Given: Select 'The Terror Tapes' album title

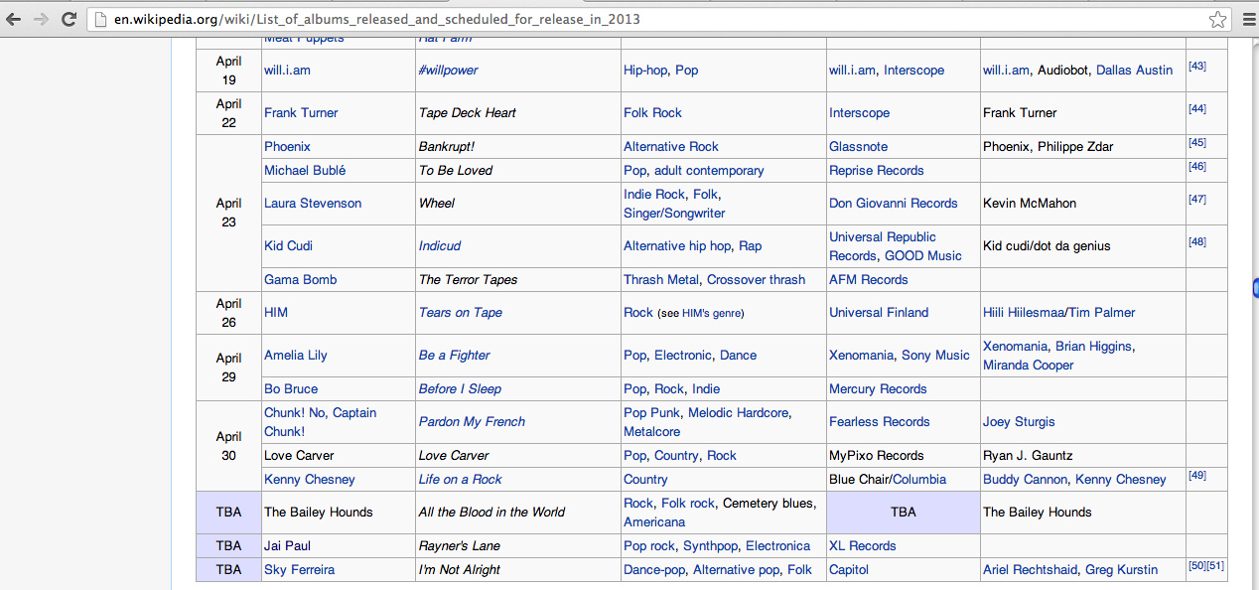Looking at the screenshot, I should [469, 280].
